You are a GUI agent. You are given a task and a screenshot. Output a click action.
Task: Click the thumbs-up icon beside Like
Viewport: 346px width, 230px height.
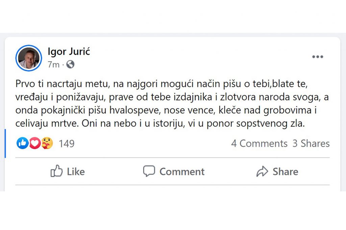point(56,171)
